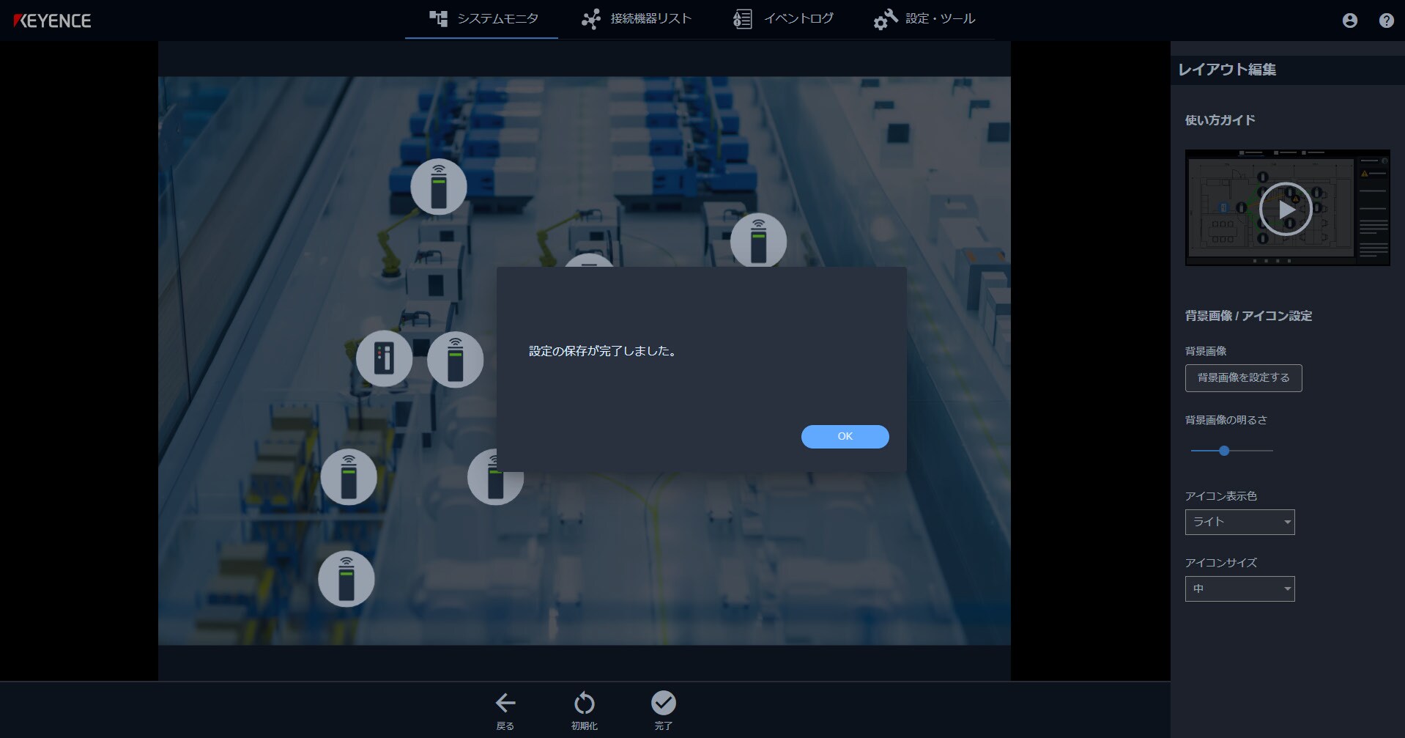This screenshot has width=1405, height=738.
Task: Click the KEYENCE logo
Action: click(x=52, y=21)
